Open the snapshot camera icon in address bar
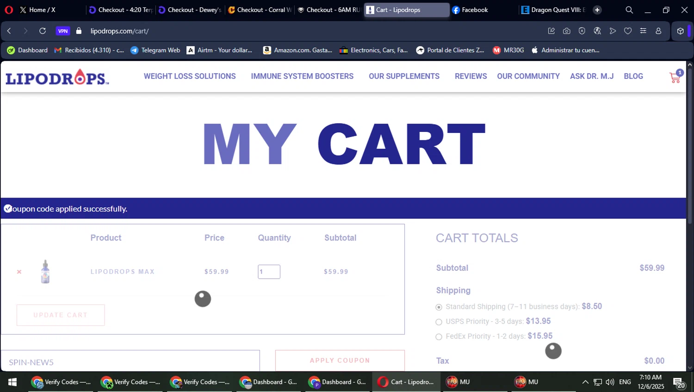This screenshot has width=694, height=392. 567,31
